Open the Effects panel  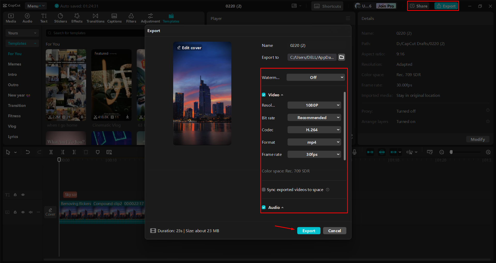pyautogui.click(x=77, y=18)
